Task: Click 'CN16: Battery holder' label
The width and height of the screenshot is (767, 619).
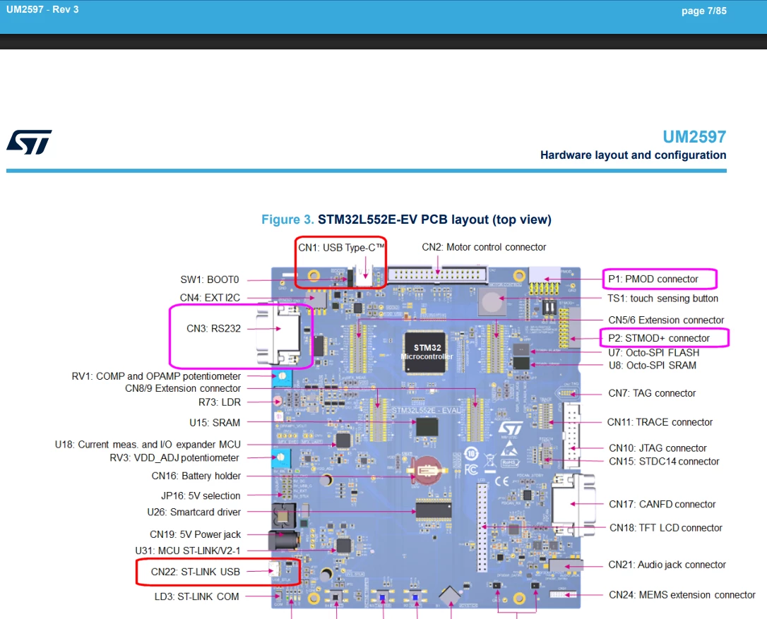Action: click(196, 476)
